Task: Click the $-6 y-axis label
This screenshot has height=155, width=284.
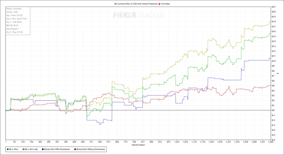Action: click(x=273, y=140)
